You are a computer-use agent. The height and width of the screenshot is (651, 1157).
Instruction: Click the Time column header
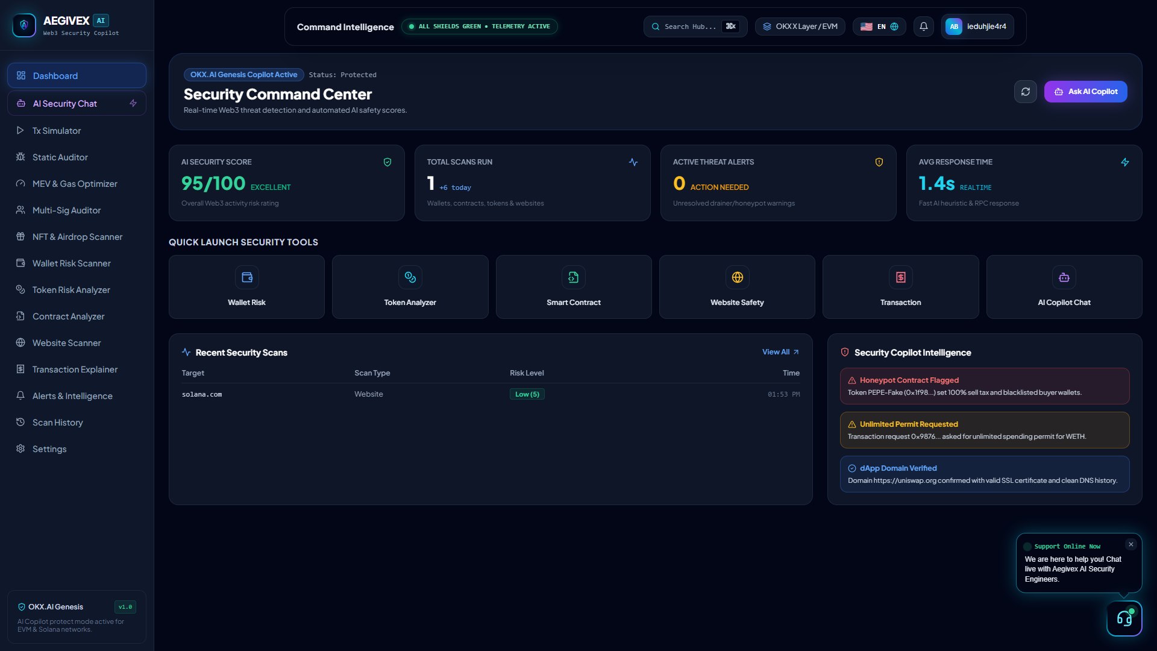tap(791, 373)
